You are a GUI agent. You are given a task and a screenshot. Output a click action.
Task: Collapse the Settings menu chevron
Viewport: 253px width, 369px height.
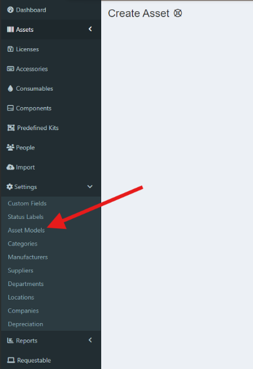point(90,187)
